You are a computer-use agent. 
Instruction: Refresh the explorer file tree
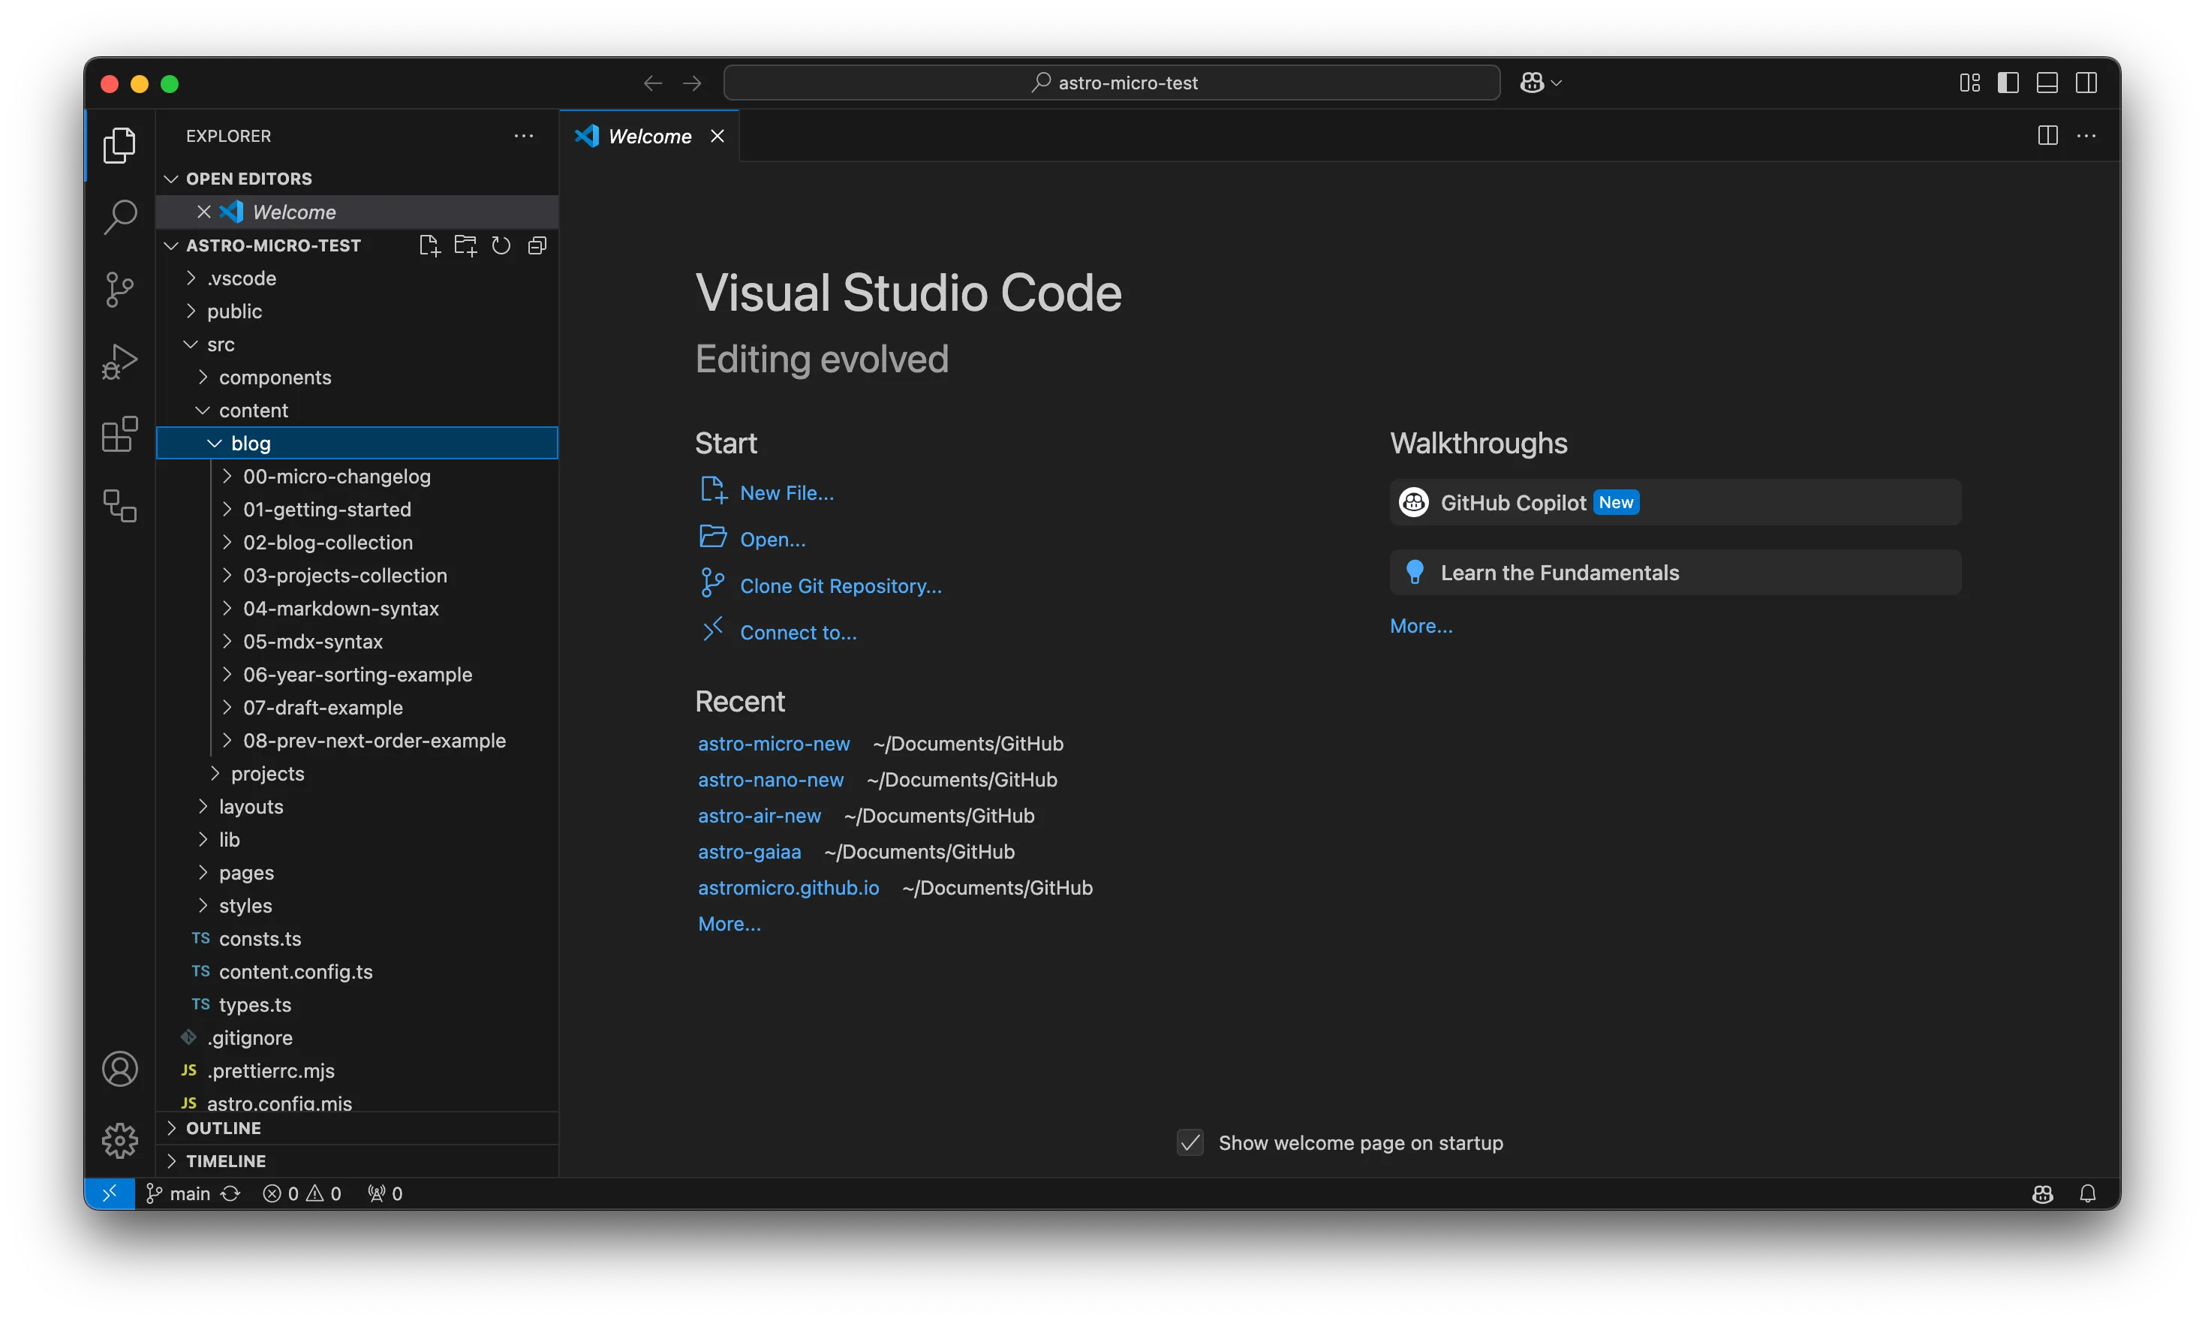(x=501, y=245)
